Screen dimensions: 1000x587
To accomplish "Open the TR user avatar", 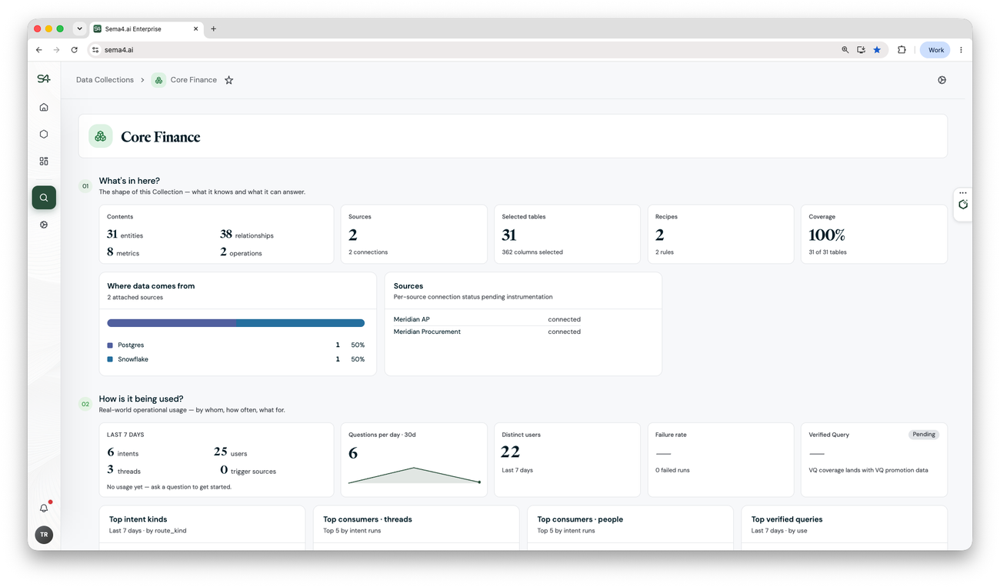I will coord(44,535).
